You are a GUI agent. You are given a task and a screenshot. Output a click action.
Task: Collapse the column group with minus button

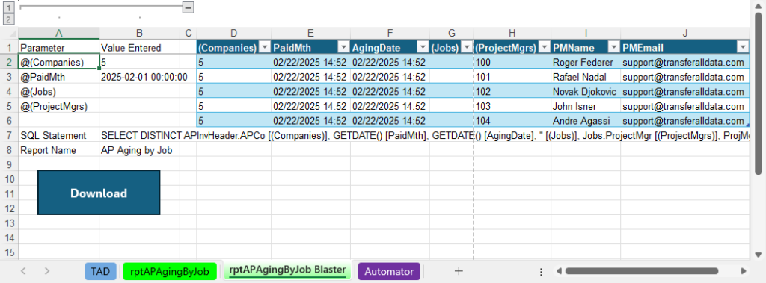tap(188, 7)
